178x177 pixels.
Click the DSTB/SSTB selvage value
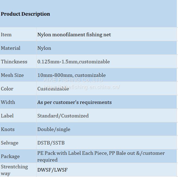click(51, 143)
